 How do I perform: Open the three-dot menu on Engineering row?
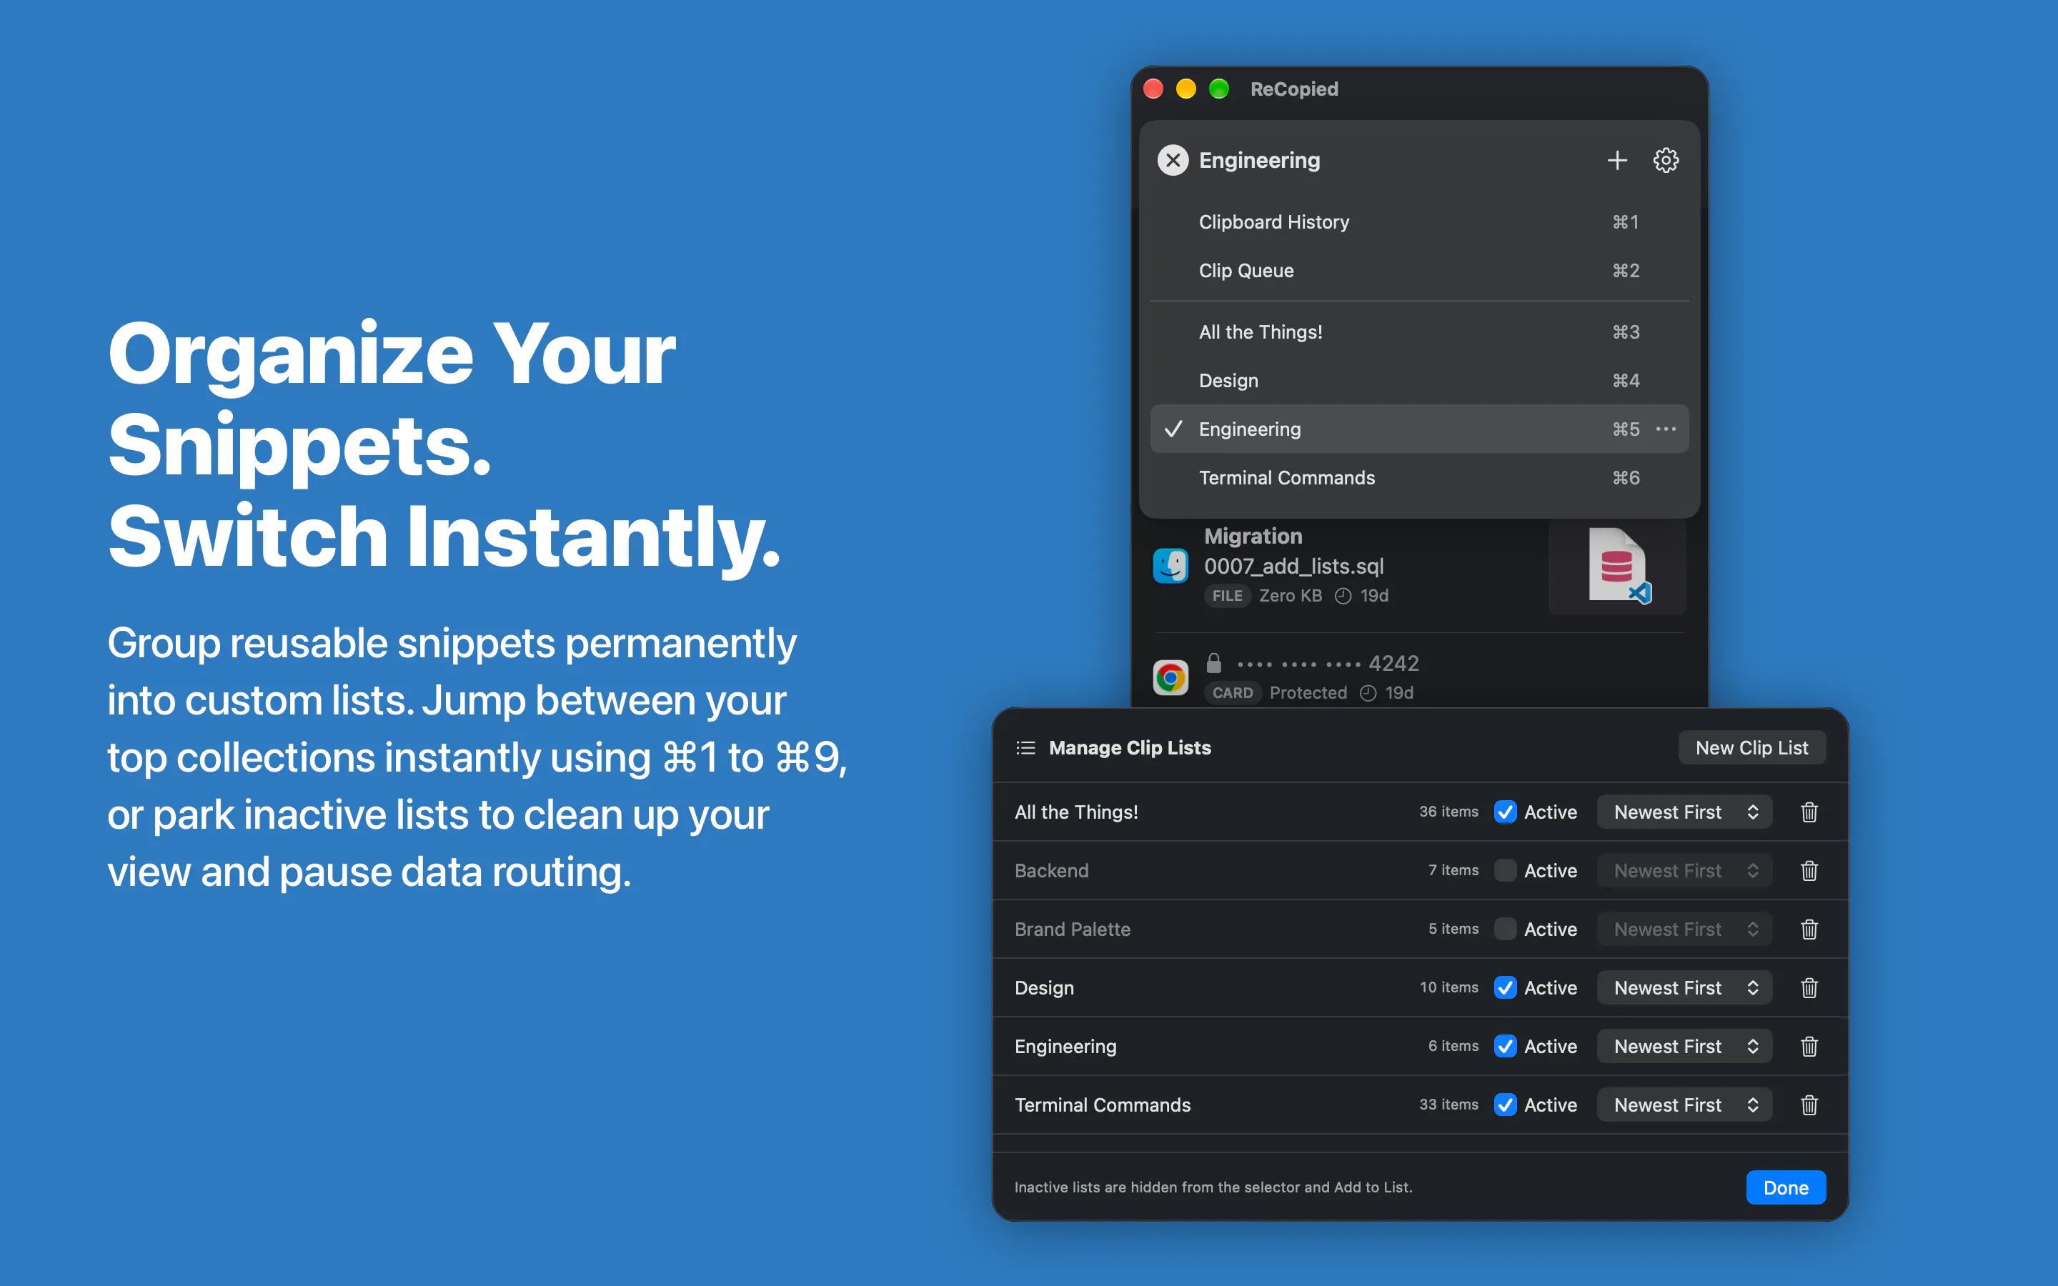[x=1666, y=429]
